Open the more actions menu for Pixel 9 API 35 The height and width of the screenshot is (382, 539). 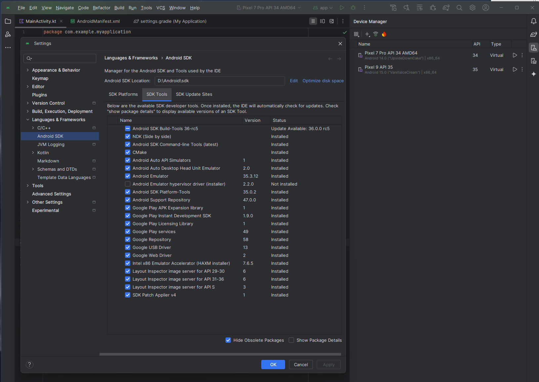[522, 69]
